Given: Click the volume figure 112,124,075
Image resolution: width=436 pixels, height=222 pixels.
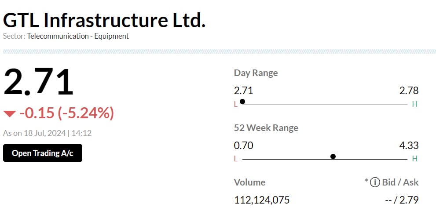Looking at the screenshot, I should pos(262,200).
